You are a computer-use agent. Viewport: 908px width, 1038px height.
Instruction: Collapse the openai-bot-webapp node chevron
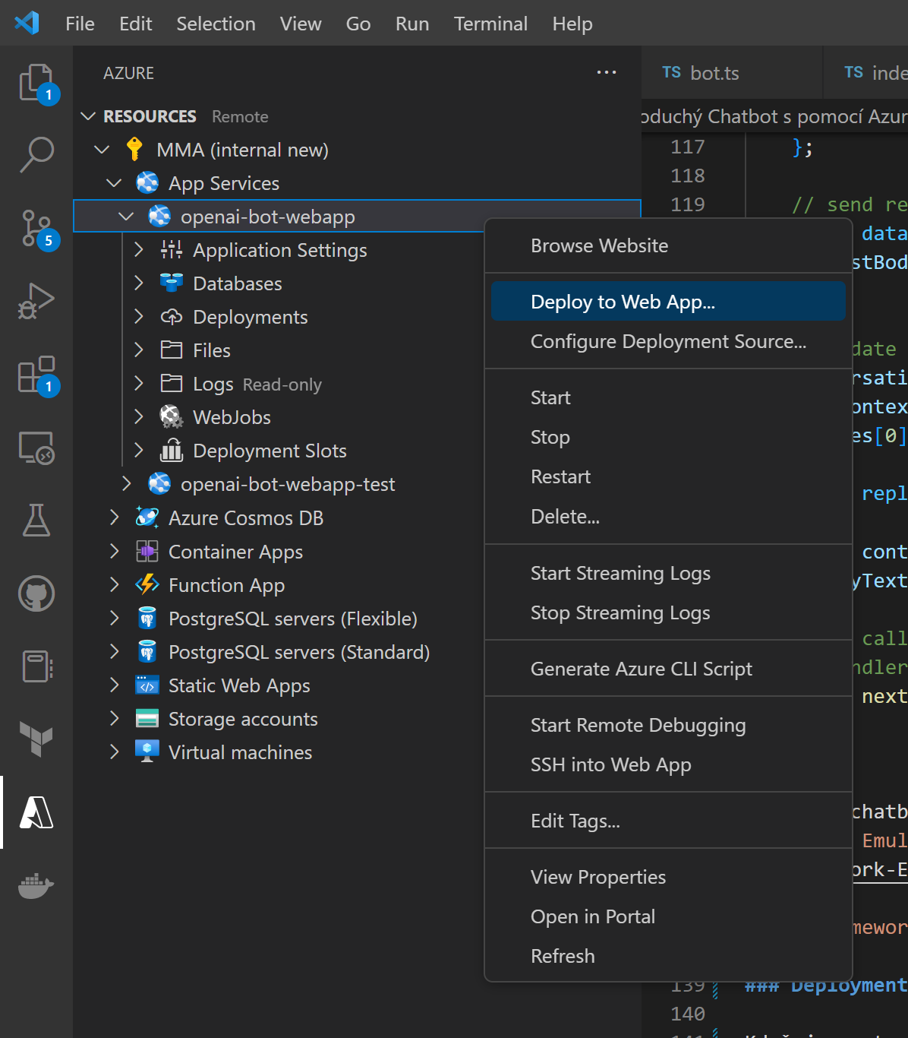(x=126, y=217)
